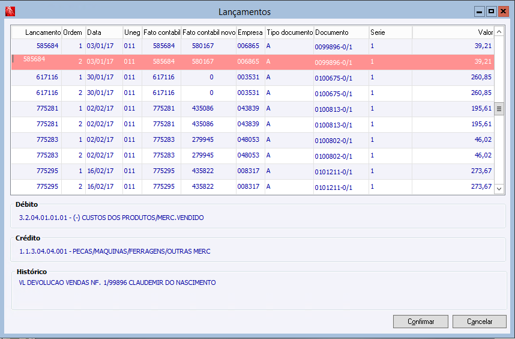Click the Débito account 3.2.04.01.01.01 text
Viewport: 515px width, 339px height.
tap(111, 218)
